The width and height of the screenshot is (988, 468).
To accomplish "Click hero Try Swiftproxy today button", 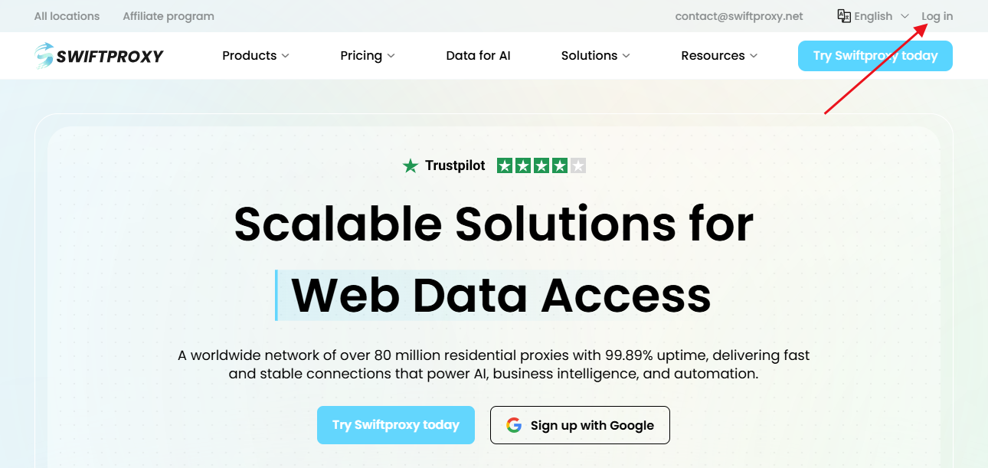I will (x=395, y=425).
